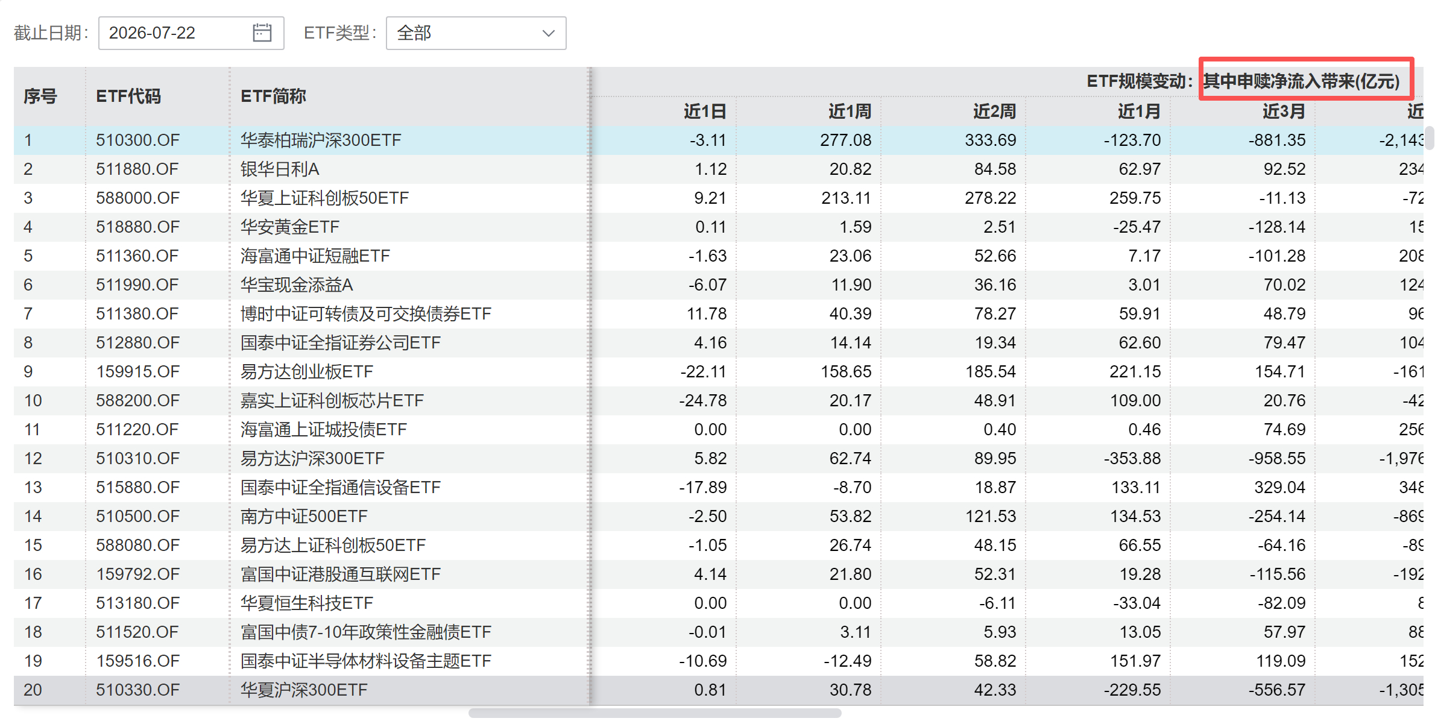The width and height of the screenshot is (1435, 727).
Task: Select 海富通中证短融ETF name
Action: 315,256
